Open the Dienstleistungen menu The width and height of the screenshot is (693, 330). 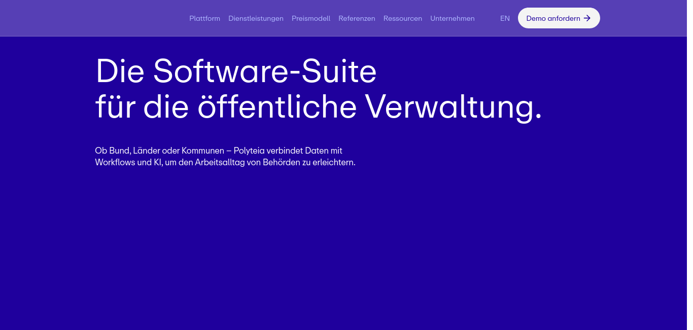tap(256, 18)
